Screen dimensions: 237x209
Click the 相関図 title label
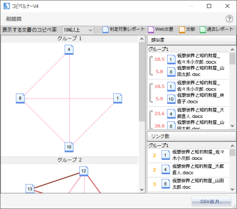[x=14, y=19]
